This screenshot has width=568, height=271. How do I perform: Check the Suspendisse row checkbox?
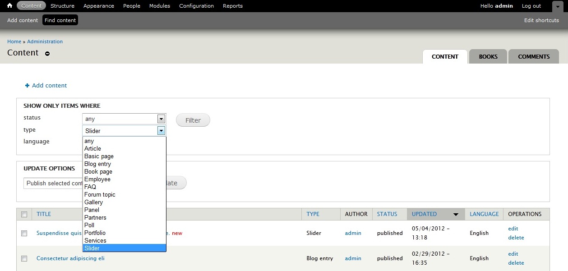(24, 233)
